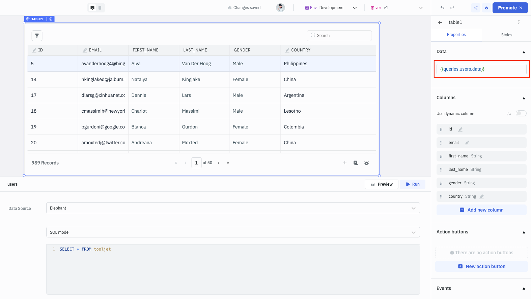Click the LAST_NAME column header
The image size is (531, 299).
[204, 50]
